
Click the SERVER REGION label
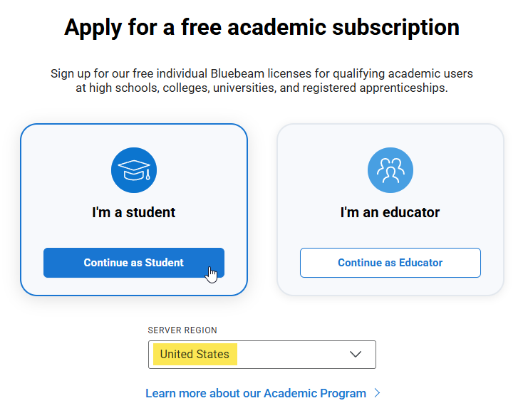(182, 330)
